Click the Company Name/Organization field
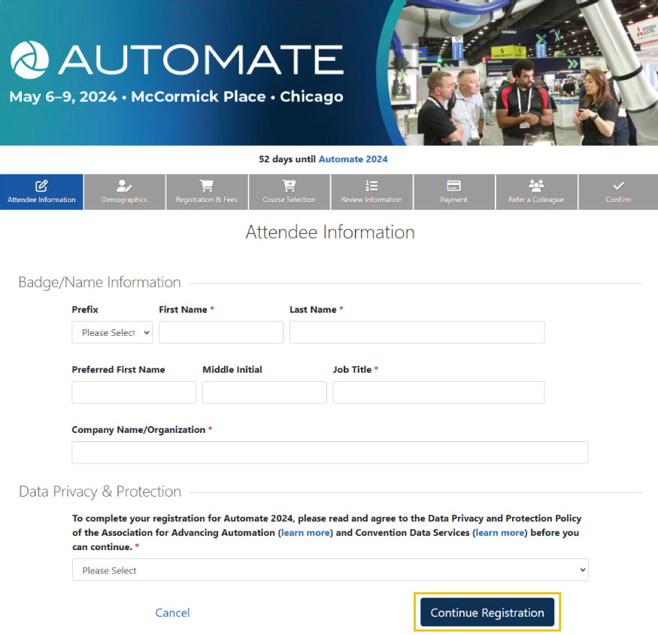The height and width of the screenshot is (635, 658). coord(330,452)
